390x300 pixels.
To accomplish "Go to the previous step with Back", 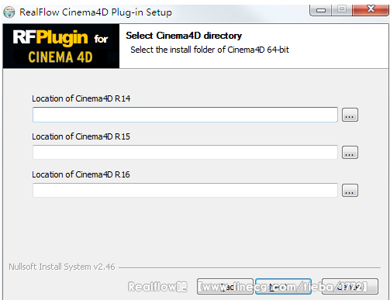I will (225, 286).
